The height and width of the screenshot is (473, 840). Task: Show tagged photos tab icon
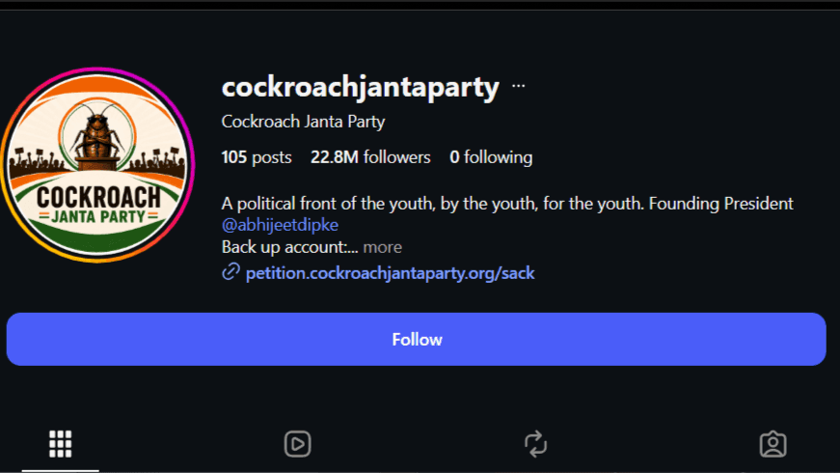773,444
